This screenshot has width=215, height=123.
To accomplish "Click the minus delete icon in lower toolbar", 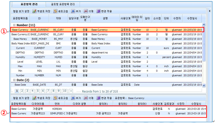I will (86, 98).
